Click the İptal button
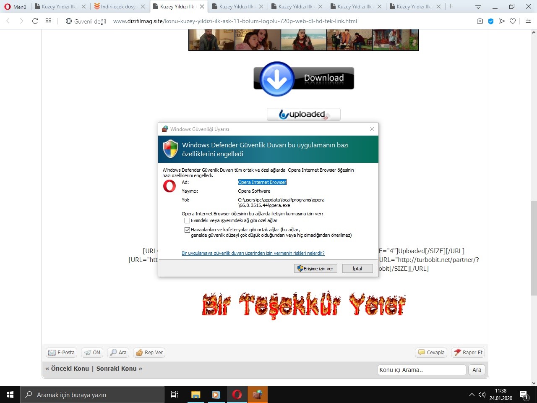The image size is (537, 403). 357,269
